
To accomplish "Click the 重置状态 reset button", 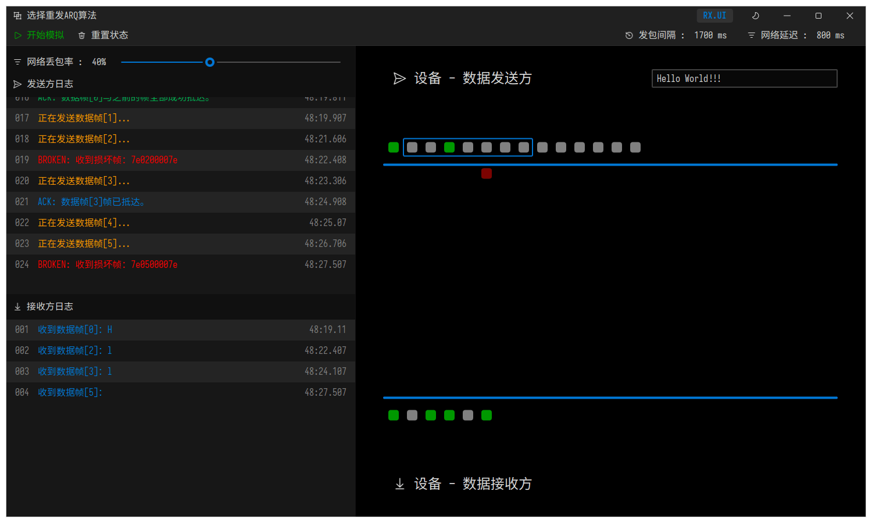I will pos(103,35).
